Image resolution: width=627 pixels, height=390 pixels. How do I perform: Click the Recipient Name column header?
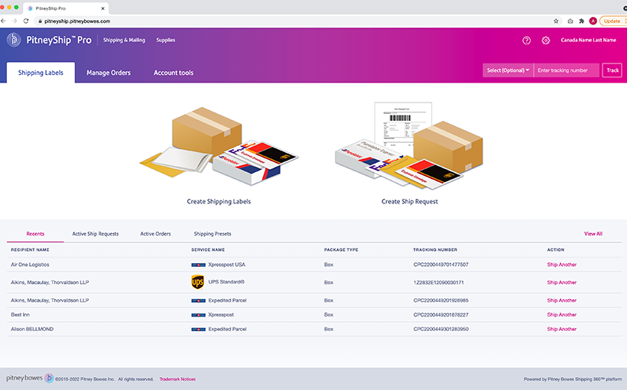click(x=30, y=249)
